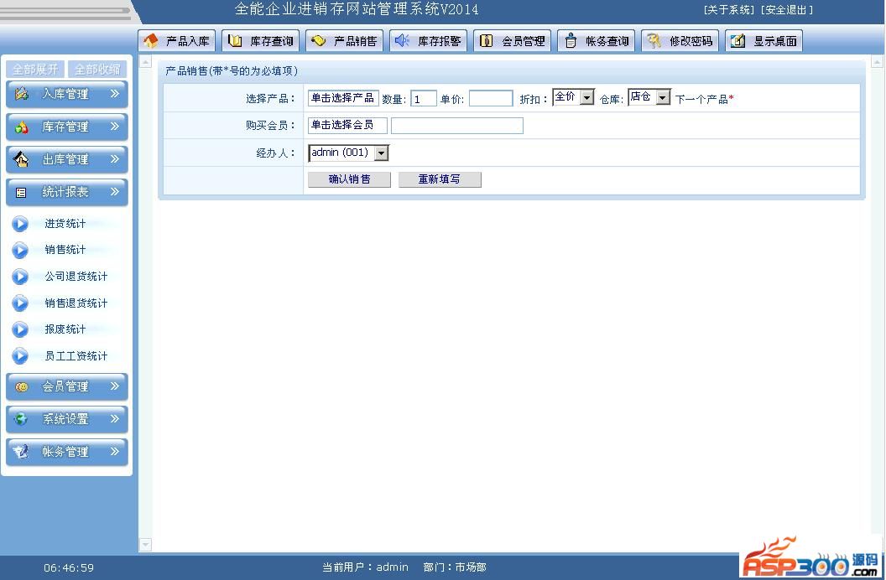
Task: Expand sidebar 会员管理 using its chevron
Action: (115, 386)
